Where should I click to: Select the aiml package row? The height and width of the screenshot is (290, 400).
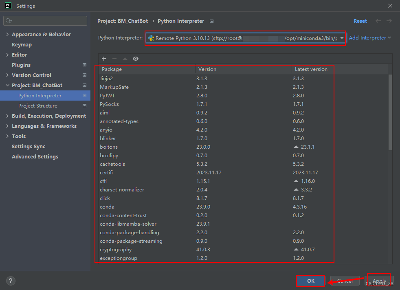coord(243,113)
